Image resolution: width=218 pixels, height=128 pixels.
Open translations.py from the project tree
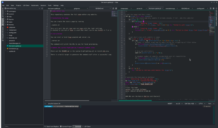[14, 49]
